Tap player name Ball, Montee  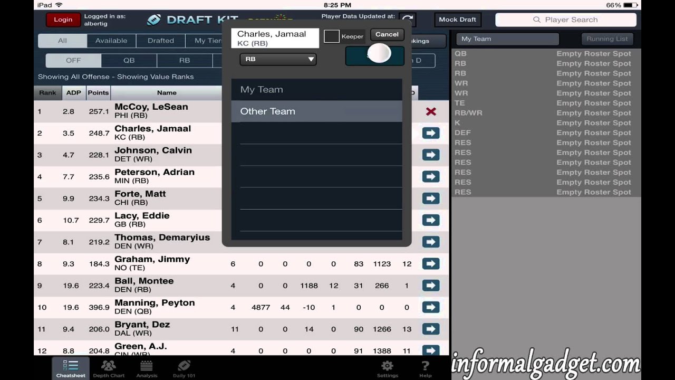pyautogui.click(x=144, y=281)
